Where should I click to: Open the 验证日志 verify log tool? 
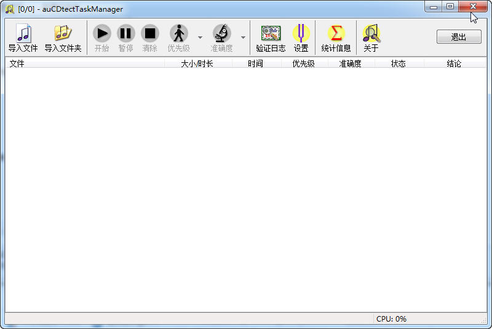click(x=271, y=38)
